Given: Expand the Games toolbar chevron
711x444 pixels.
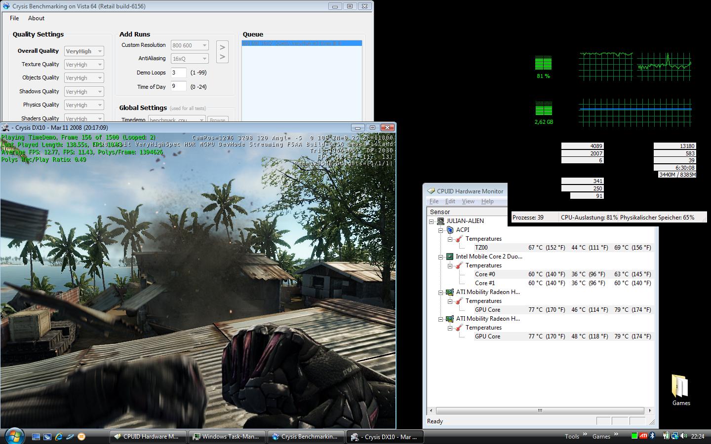Looking at the screenshot, I should point(616,434).
